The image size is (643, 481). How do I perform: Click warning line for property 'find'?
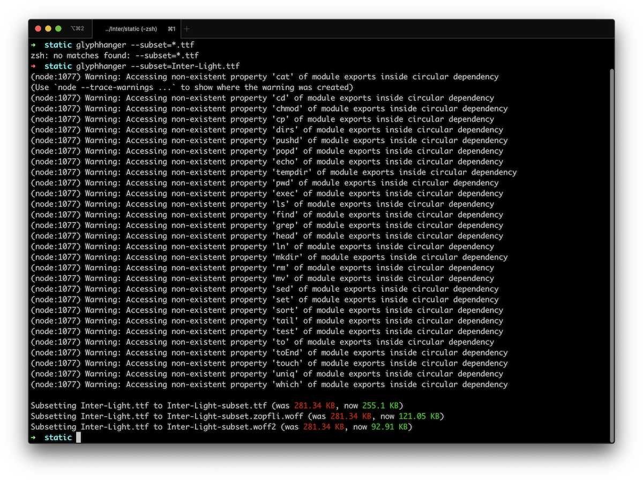coord(267,214)
